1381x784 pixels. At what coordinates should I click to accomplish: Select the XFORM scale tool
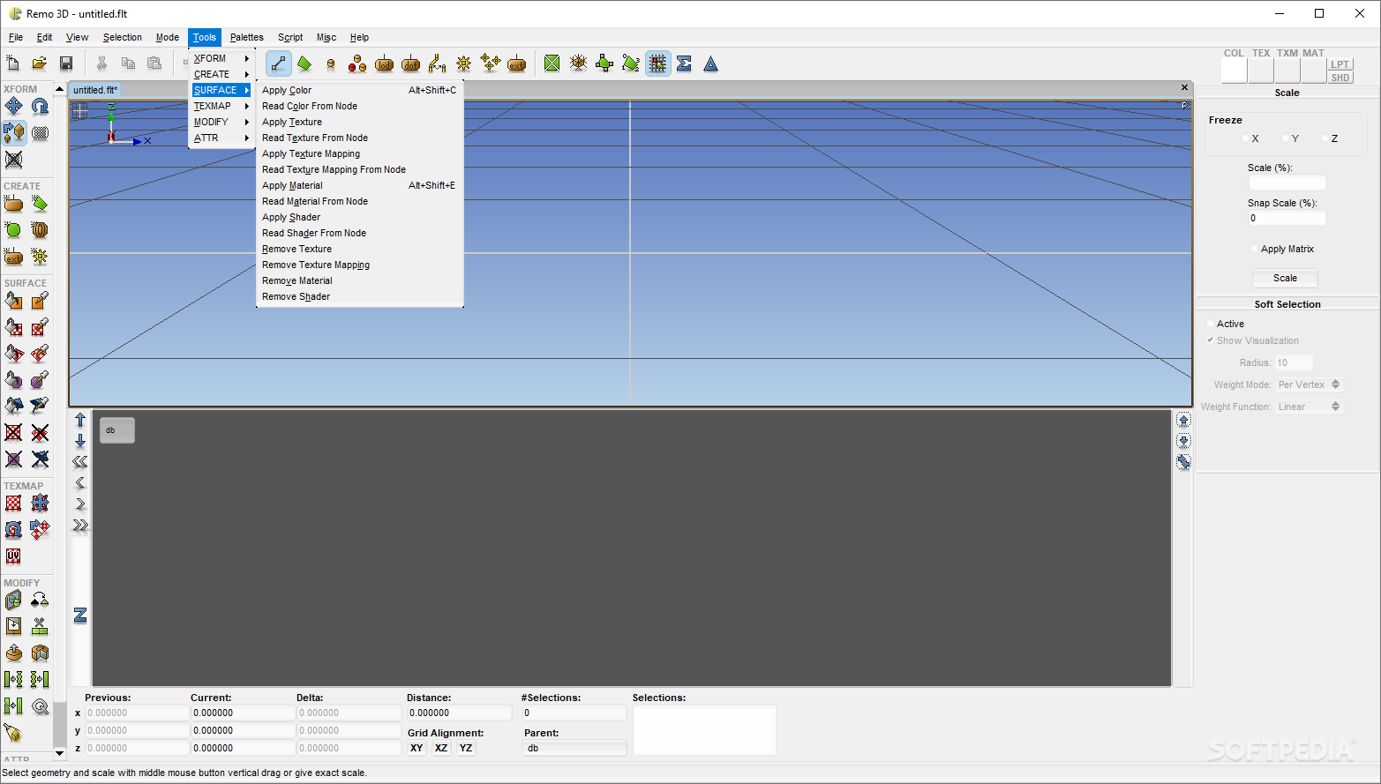click(13, 133)
